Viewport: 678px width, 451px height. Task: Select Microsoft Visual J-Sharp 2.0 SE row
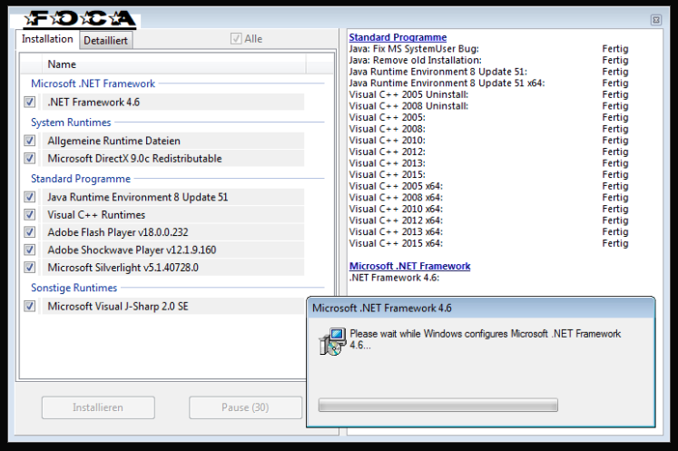pyautogui.click(x=173, y=306)
